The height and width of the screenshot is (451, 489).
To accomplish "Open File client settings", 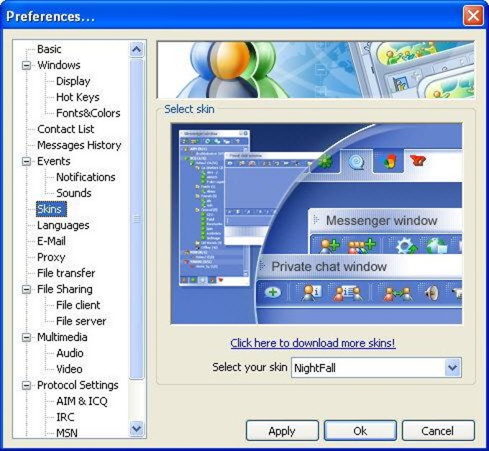I will pos(78,305).
